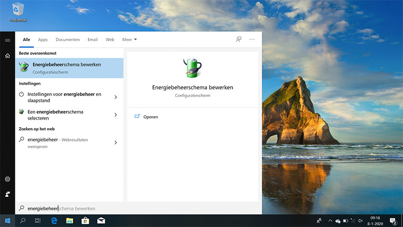
Task: Expand the hamburger menu in search sidebar
Action: 8,40
